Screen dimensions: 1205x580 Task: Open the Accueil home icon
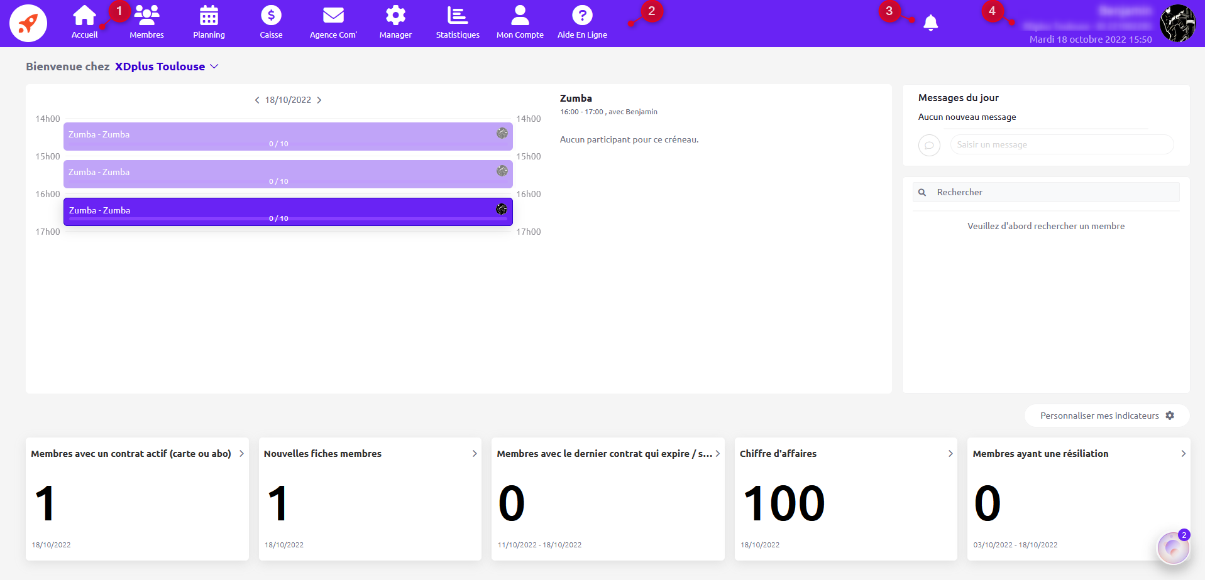point(84,16)
